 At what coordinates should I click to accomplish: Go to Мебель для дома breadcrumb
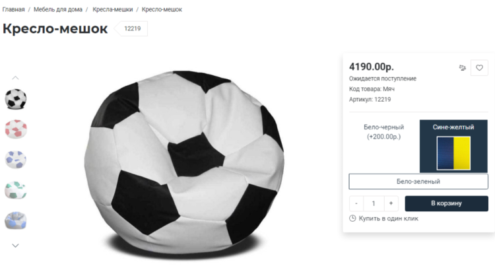pos(59,10)
